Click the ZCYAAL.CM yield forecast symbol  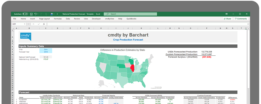[46, 100]
